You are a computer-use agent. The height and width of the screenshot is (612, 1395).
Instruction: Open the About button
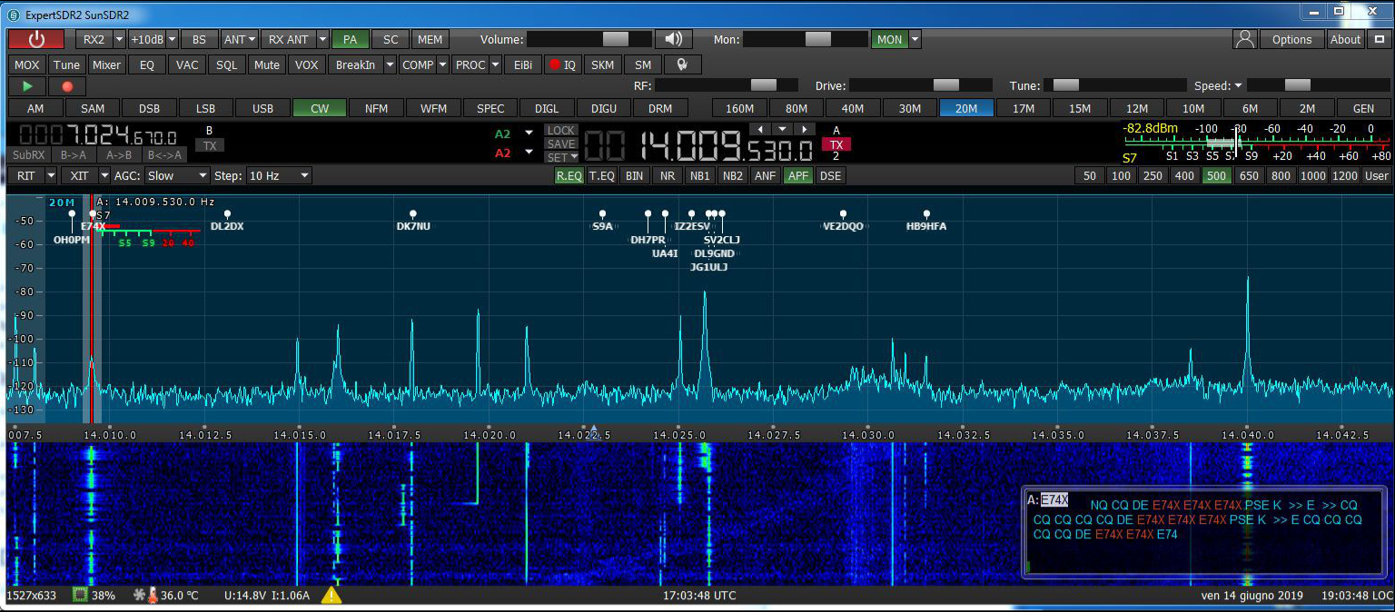tap(1346, 39)
